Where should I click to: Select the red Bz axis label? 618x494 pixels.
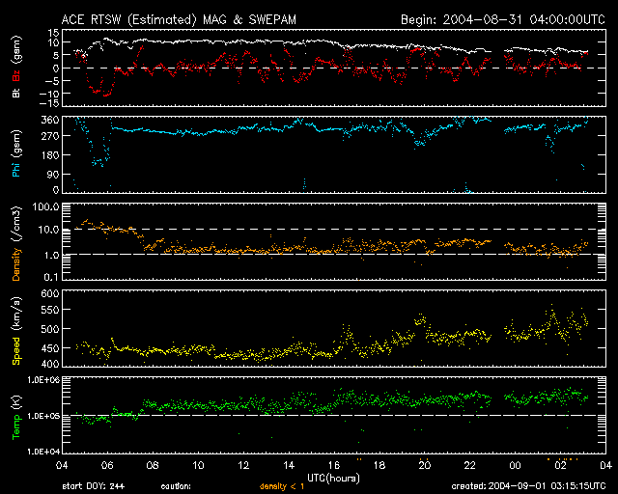coord(16,77)
